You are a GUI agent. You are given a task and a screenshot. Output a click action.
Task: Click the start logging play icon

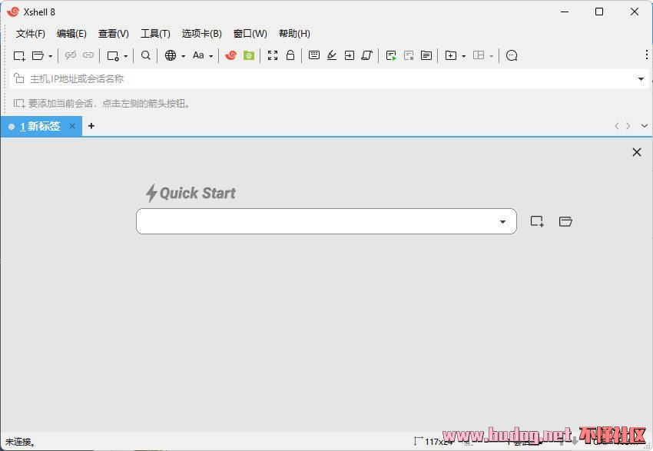coord(391,55)
